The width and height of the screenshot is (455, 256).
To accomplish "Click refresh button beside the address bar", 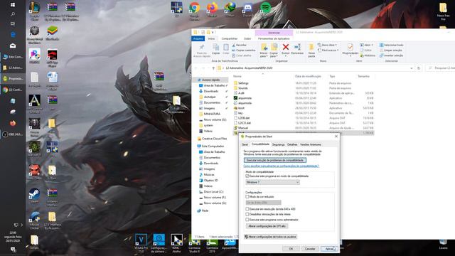I will click(x=419, y=68).
